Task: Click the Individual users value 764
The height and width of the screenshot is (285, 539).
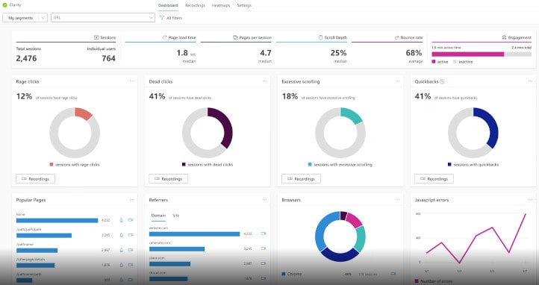Action: coord(108,58)
